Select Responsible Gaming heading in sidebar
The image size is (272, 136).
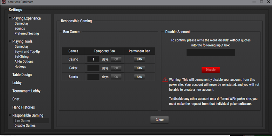[x=28, y=115]
